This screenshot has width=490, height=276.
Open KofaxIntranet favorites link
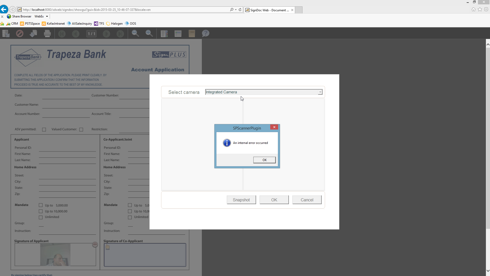(53, 24)
